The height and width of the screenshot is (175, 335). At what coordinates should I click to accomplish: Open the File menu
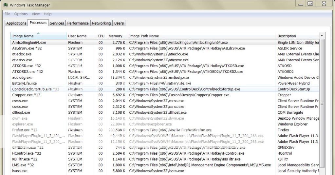coord(7,14)
